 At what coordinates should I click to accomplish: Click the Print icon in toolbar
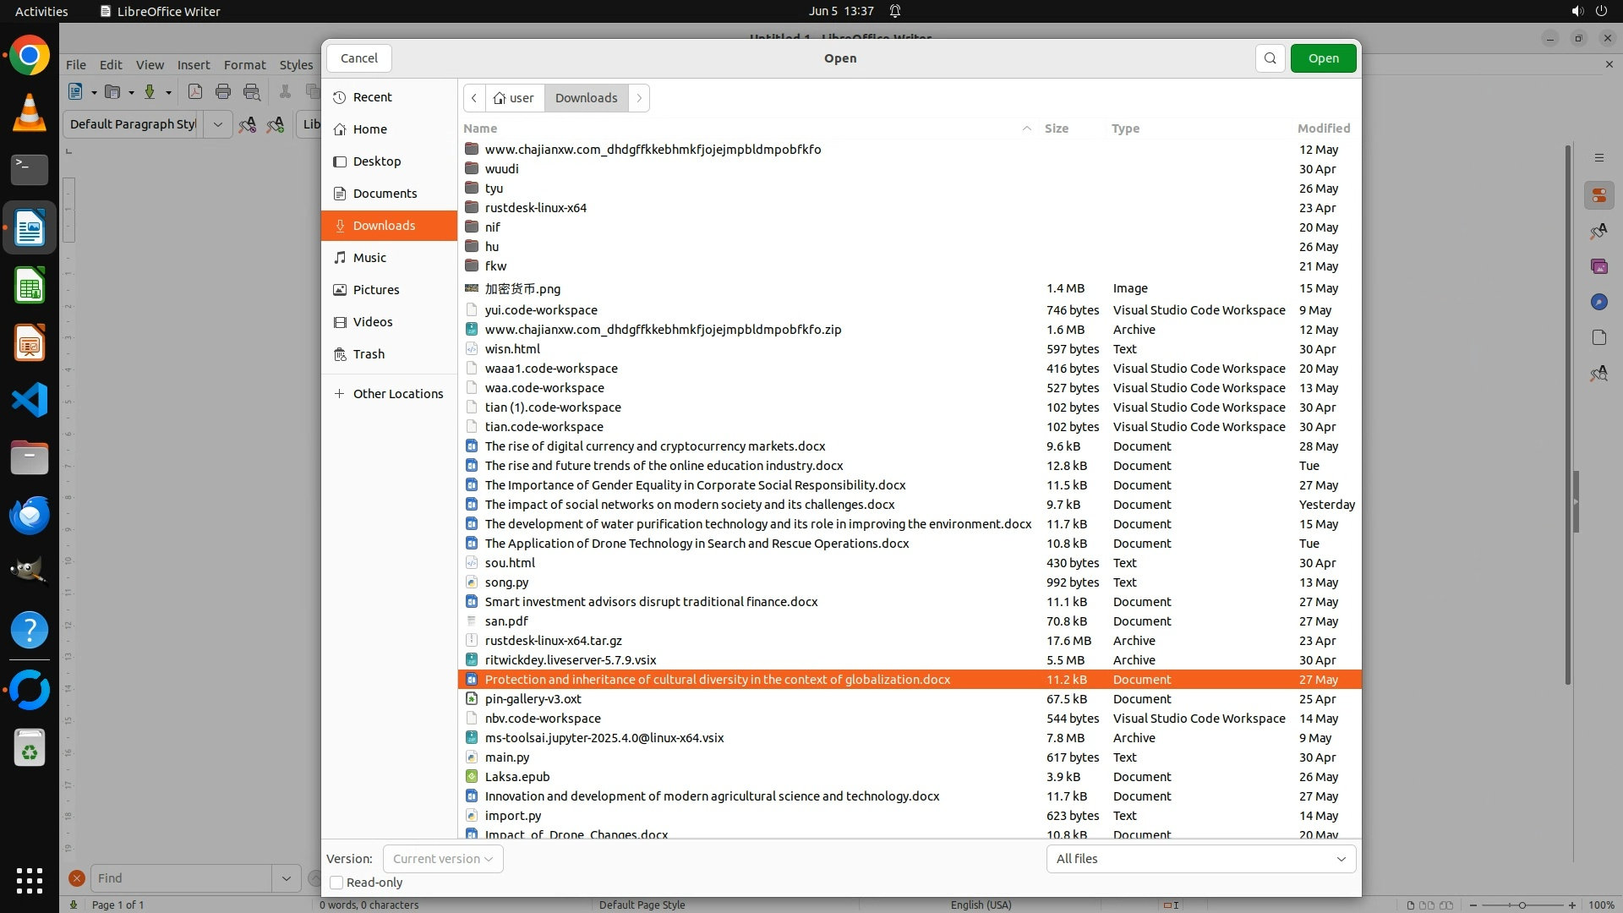pyautogui.click(x=223, y=92)
